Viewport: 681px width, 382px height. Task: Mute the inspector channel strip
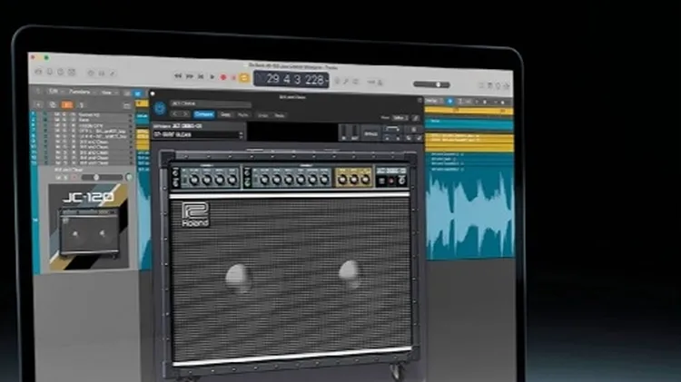click(58, 177)
